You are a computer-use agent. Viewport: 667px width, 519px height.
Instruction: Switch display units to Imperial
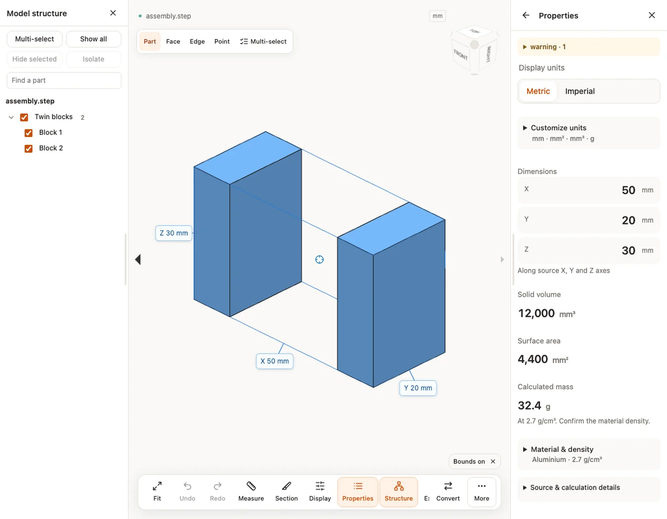tap(579, 91)
